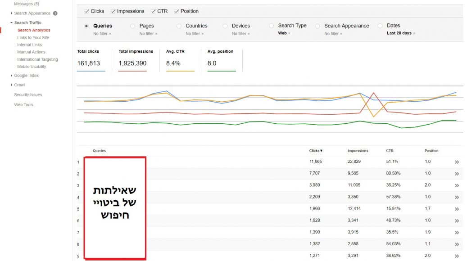
Task: Open details arrows for the 1,390 clicks row
Action: click(457, 233)
